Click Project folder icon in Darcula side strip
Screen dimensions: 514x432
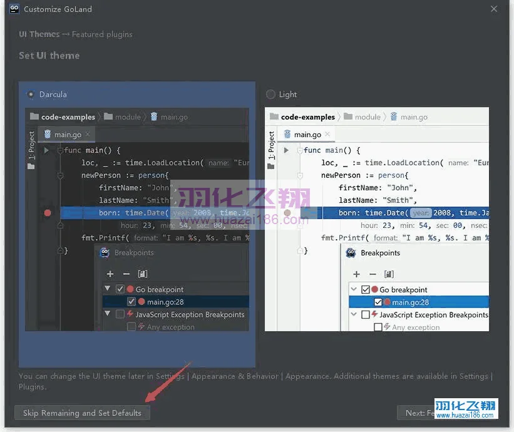pos(31,167)
